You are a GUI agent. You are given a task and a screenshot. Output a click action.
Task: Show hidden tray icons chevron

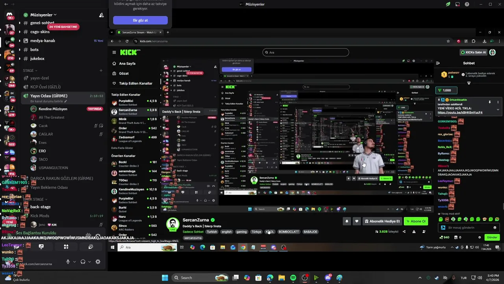420,278
